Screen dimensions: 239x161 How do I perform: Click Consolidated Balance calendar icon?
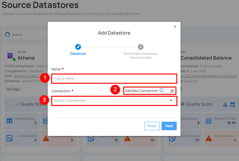[232, 104]
